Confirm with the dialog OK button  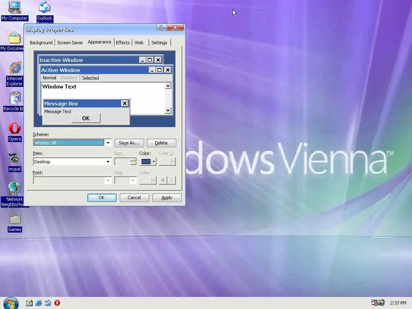click(102, 198)
